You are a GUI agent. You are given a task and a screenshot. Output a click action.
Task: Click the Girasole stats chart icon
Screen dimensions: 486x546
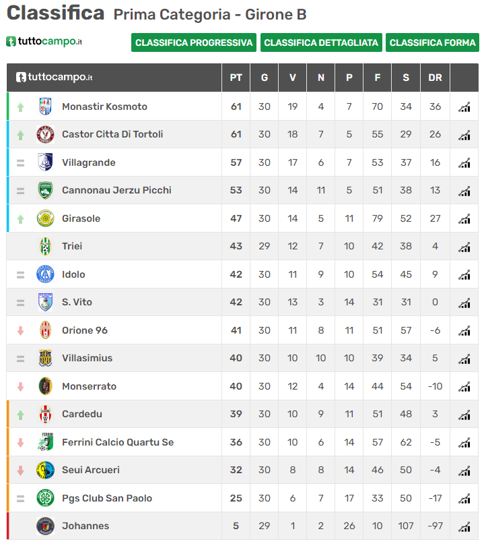click(464, 218)
